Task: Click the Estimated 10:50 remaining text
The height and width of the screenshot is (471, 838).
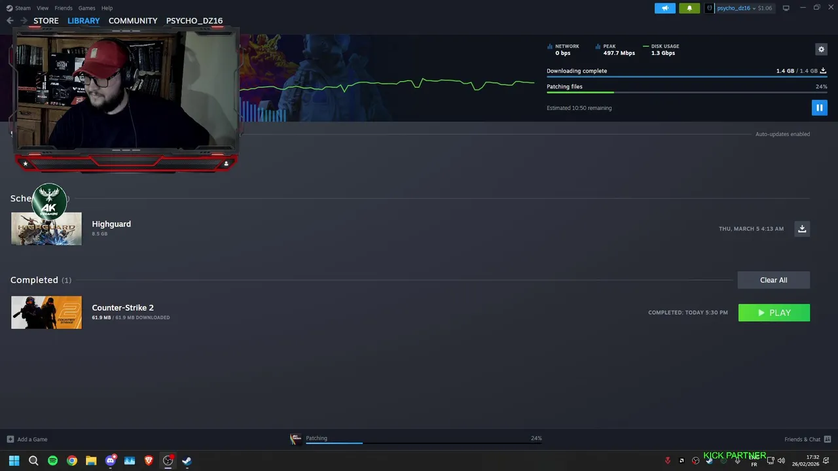Action: pos(579,108)
